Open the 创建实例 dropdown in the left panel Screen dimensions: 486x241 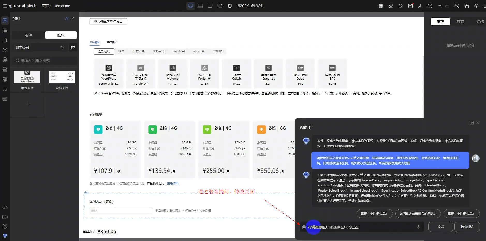[x=39, y=47]
